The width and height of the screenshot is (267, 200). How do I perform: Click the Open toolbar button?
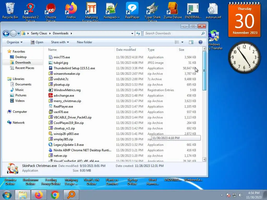point(37,42)
